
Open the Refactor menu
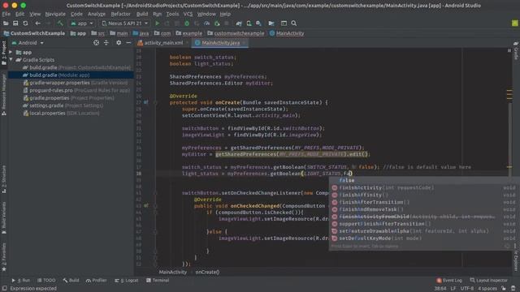click(121, 14)
